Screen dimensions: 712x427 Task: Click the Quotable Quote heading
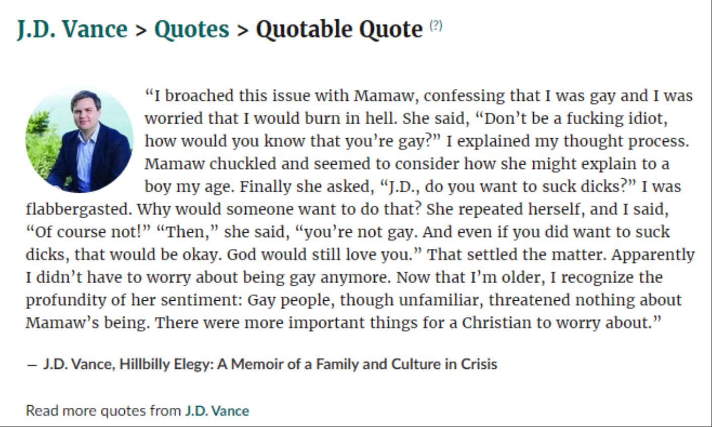click(x=339, y=29)
